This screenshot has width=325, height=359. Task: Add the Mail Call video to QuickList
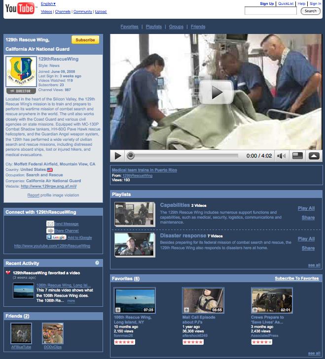[186, 310]
